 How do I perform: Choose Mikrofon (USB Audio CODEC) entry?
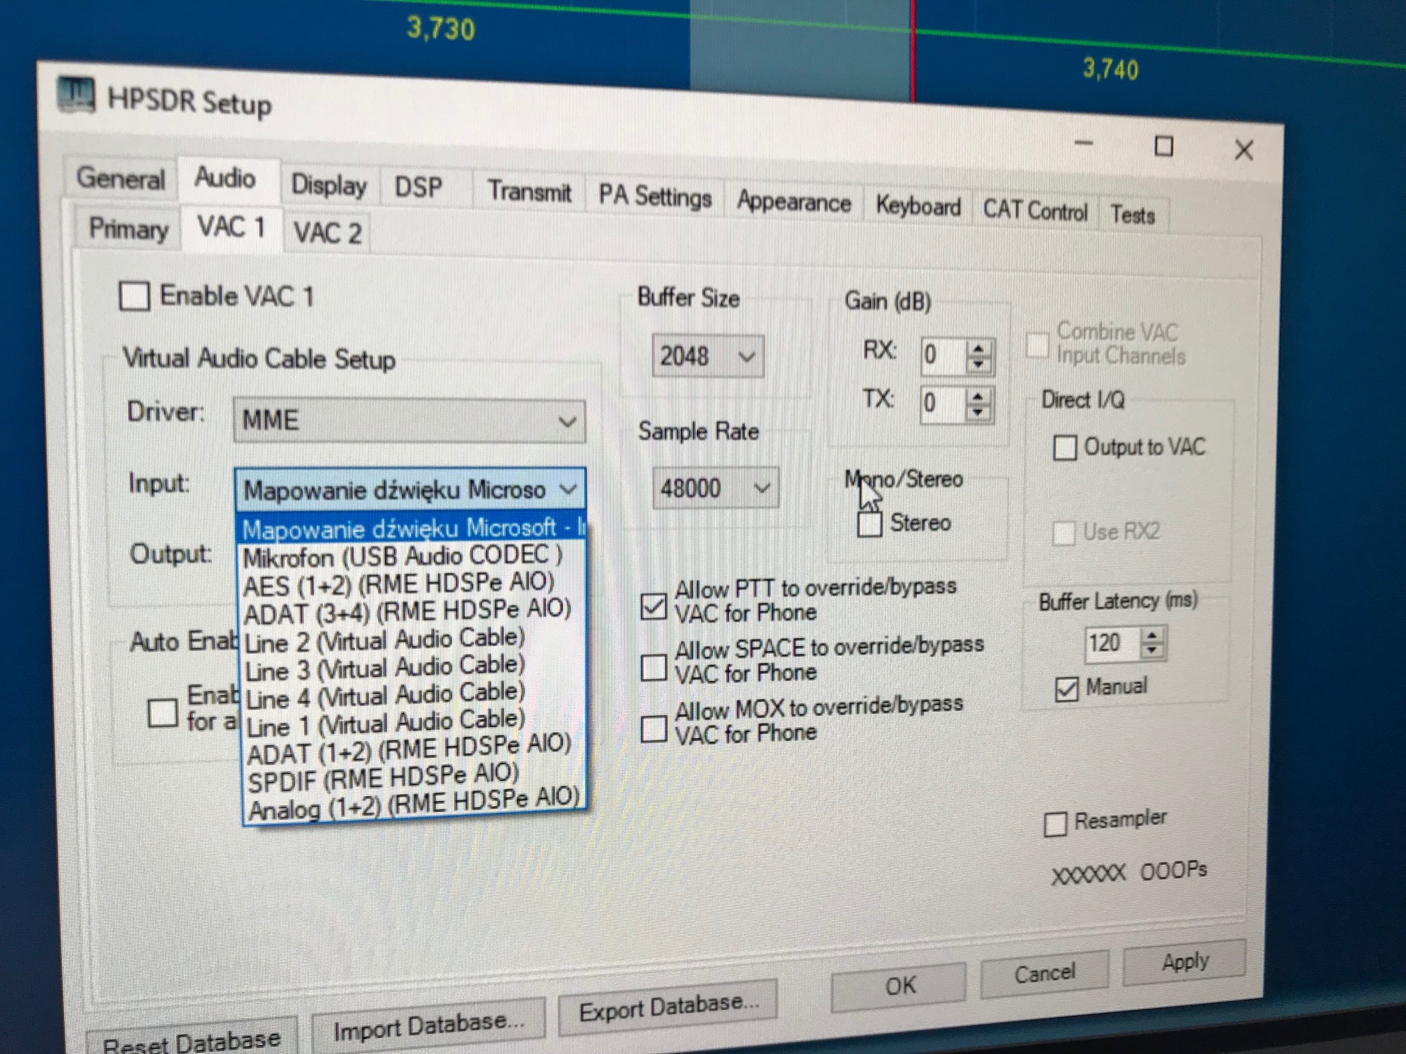402,557
